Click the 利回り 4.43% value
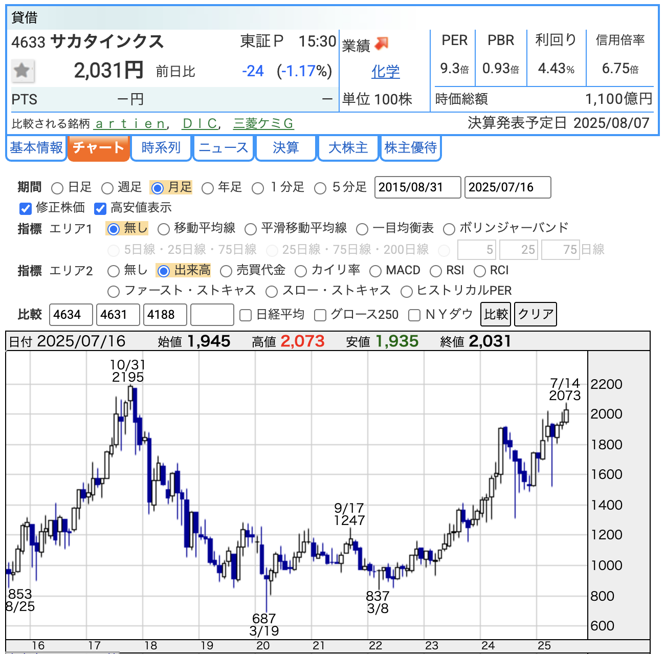665x654 pixels. 556,69
